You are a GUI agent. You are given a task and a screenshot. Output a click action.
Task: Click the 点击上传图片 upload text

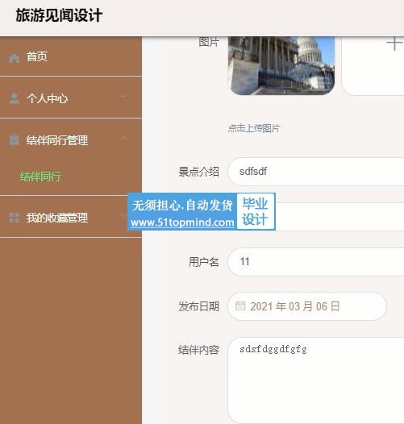point(254,128)
